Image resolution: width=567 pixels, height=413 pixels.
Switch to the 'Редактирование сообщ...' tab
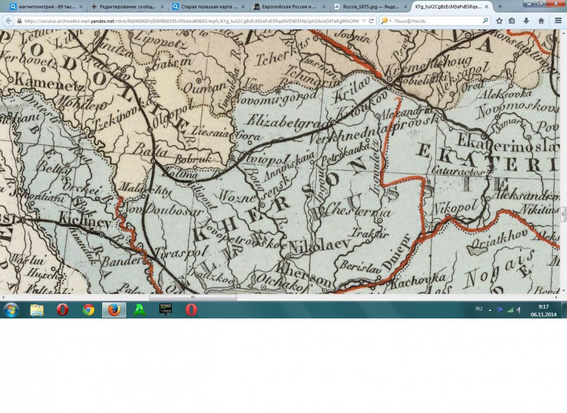128,6
